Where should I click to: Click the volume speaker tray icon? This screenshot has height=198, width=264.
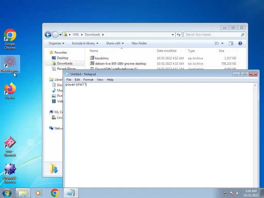[x=238, y=193]
